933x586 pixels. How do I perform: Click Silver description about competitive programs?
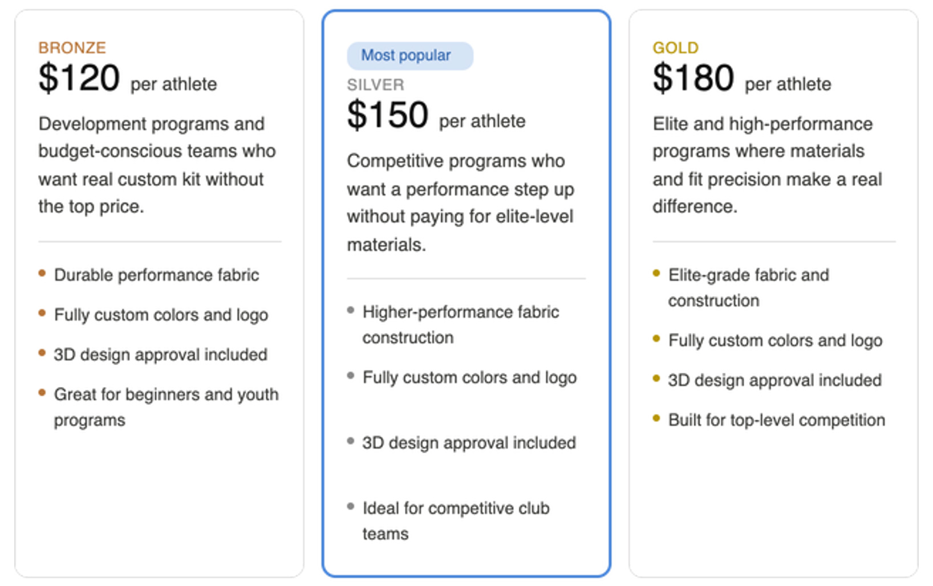461,202
